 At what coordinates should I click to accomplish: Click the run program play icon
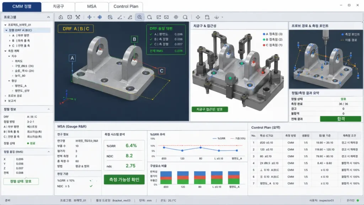[x=69, y=17]
